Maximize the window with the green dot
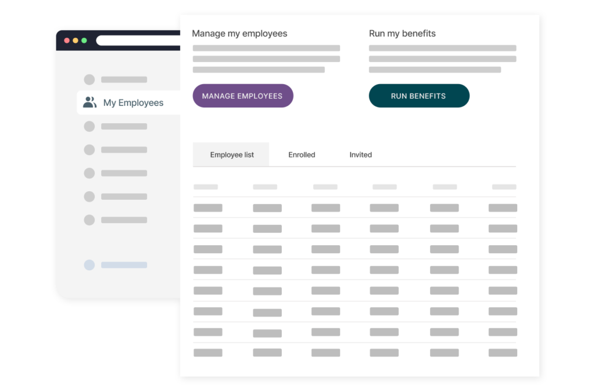 click(84, 41)
